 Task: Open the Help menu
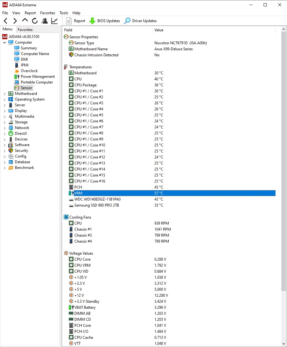(76, 13)
